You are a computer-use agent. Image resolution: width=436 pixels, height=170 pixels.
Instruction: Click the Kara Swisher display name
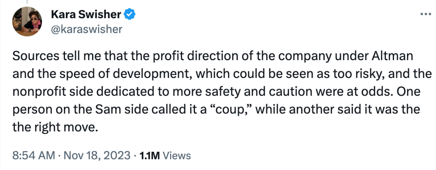click(86, 15)
